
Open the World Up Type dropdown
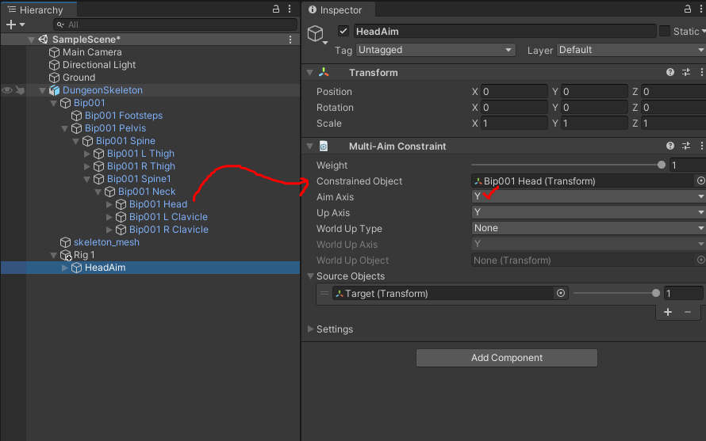click(589, 228)
